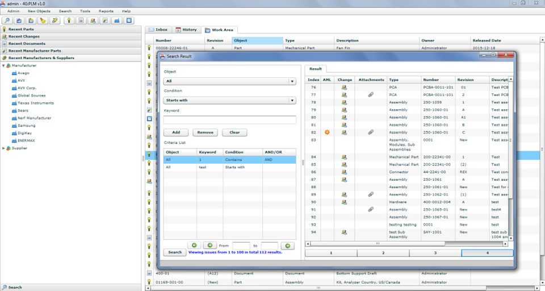The height and width of the screenshot is (291, 545).
Task: Open the Object dropdown in Search Result
Action: coord(229,81)
